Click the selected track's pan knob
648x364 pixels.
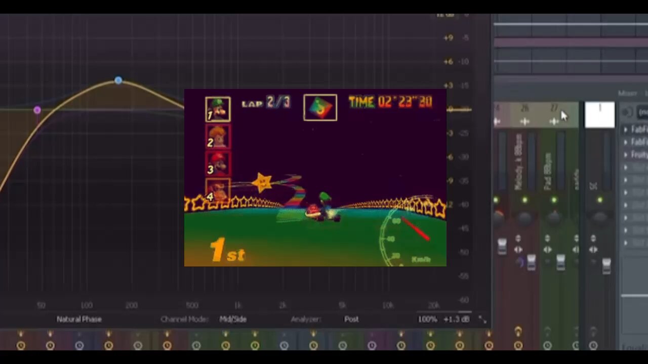(x=600, y=218)
